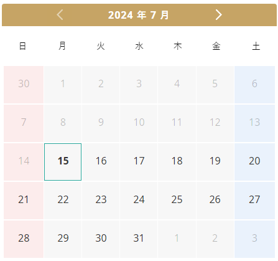Select Friday the 19th
Image resolution: width=278 pixels, height=261 pixels.
click(215, 162)
